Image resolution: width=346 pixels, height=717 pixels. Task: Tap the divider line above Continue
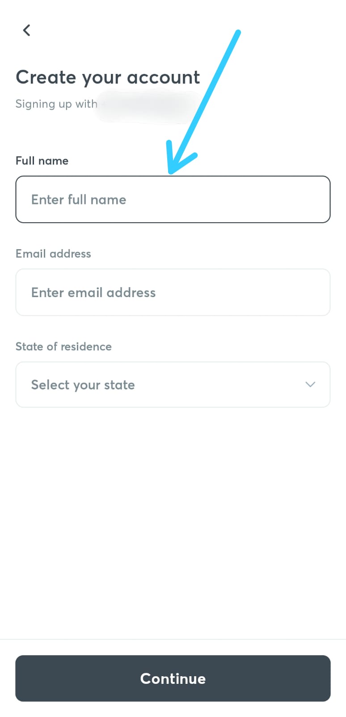pos(173,639)
